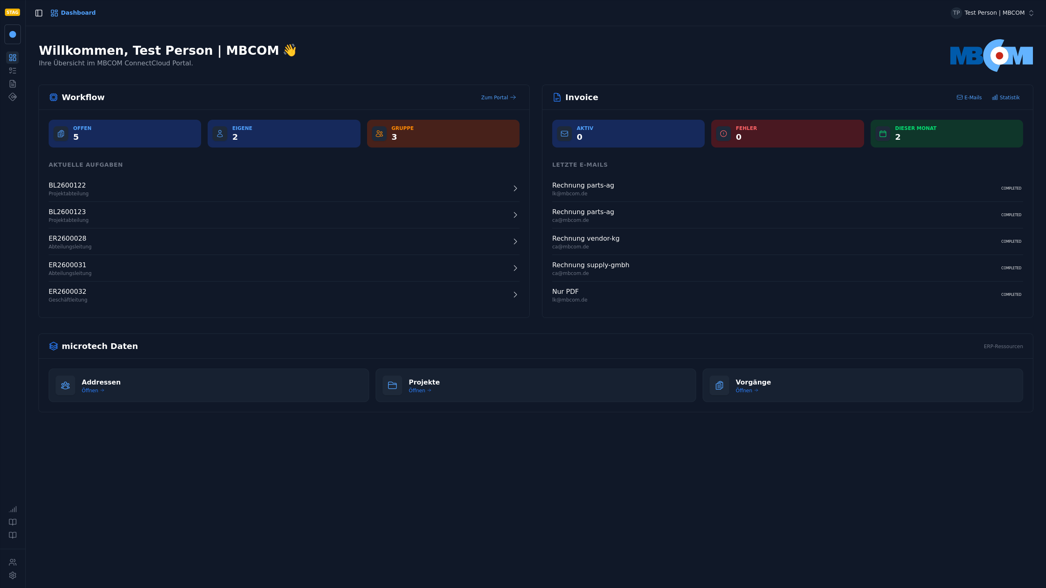Click the STAG environment badge
1046x588 pixels.
[x=12, y=12]
